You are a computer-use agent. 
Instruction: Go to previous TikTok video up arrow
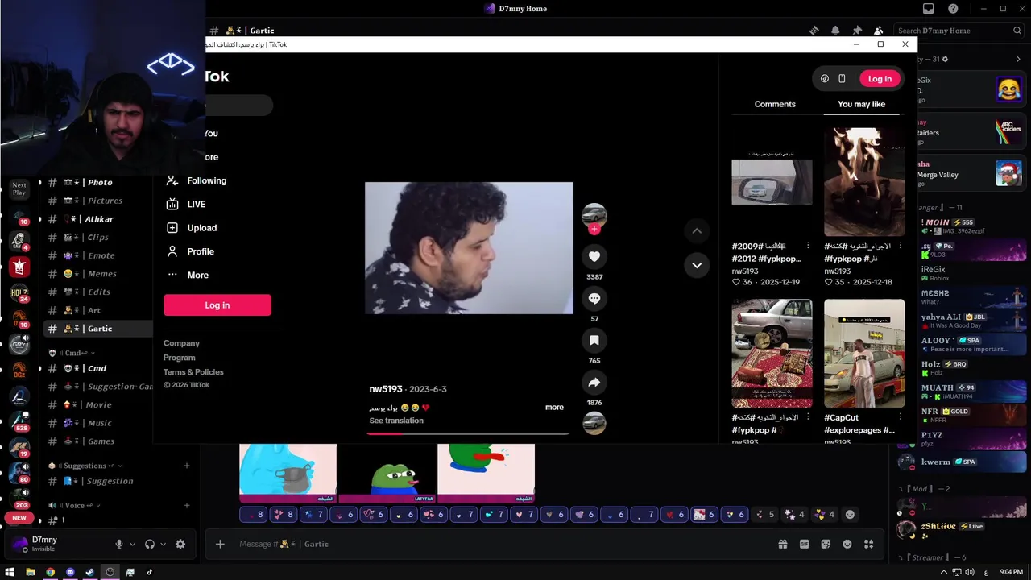697,231
